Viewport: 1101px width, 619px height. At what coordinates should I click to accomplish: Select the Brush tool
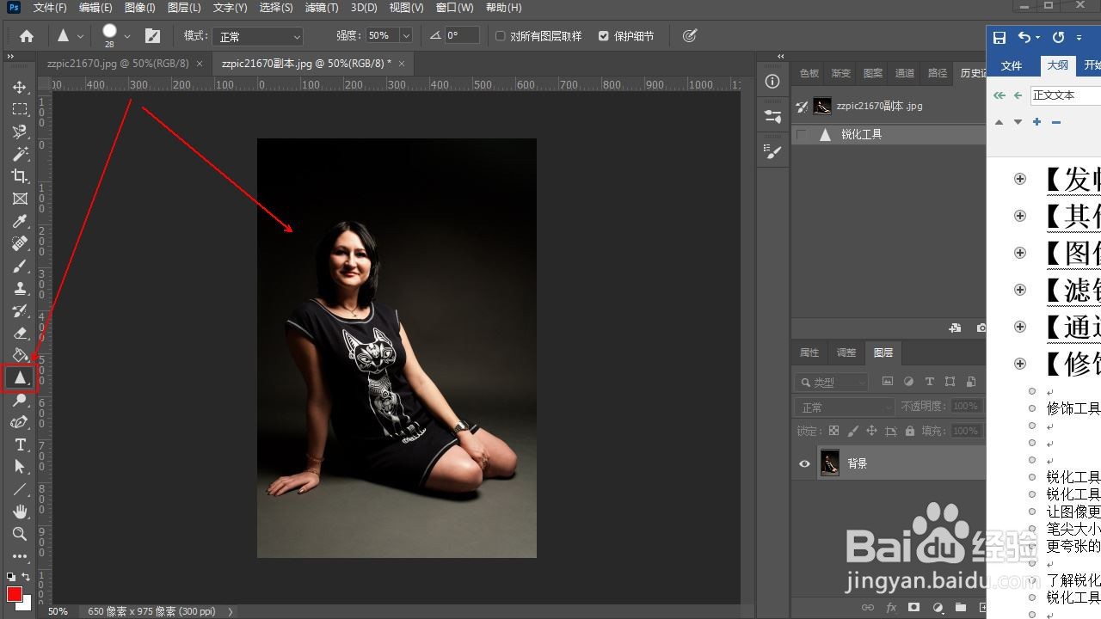coord(20,267)
